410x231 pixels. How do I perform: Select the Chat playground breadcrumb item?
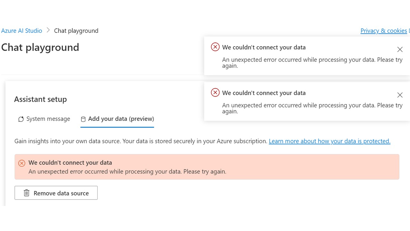(x=76, y=31)
